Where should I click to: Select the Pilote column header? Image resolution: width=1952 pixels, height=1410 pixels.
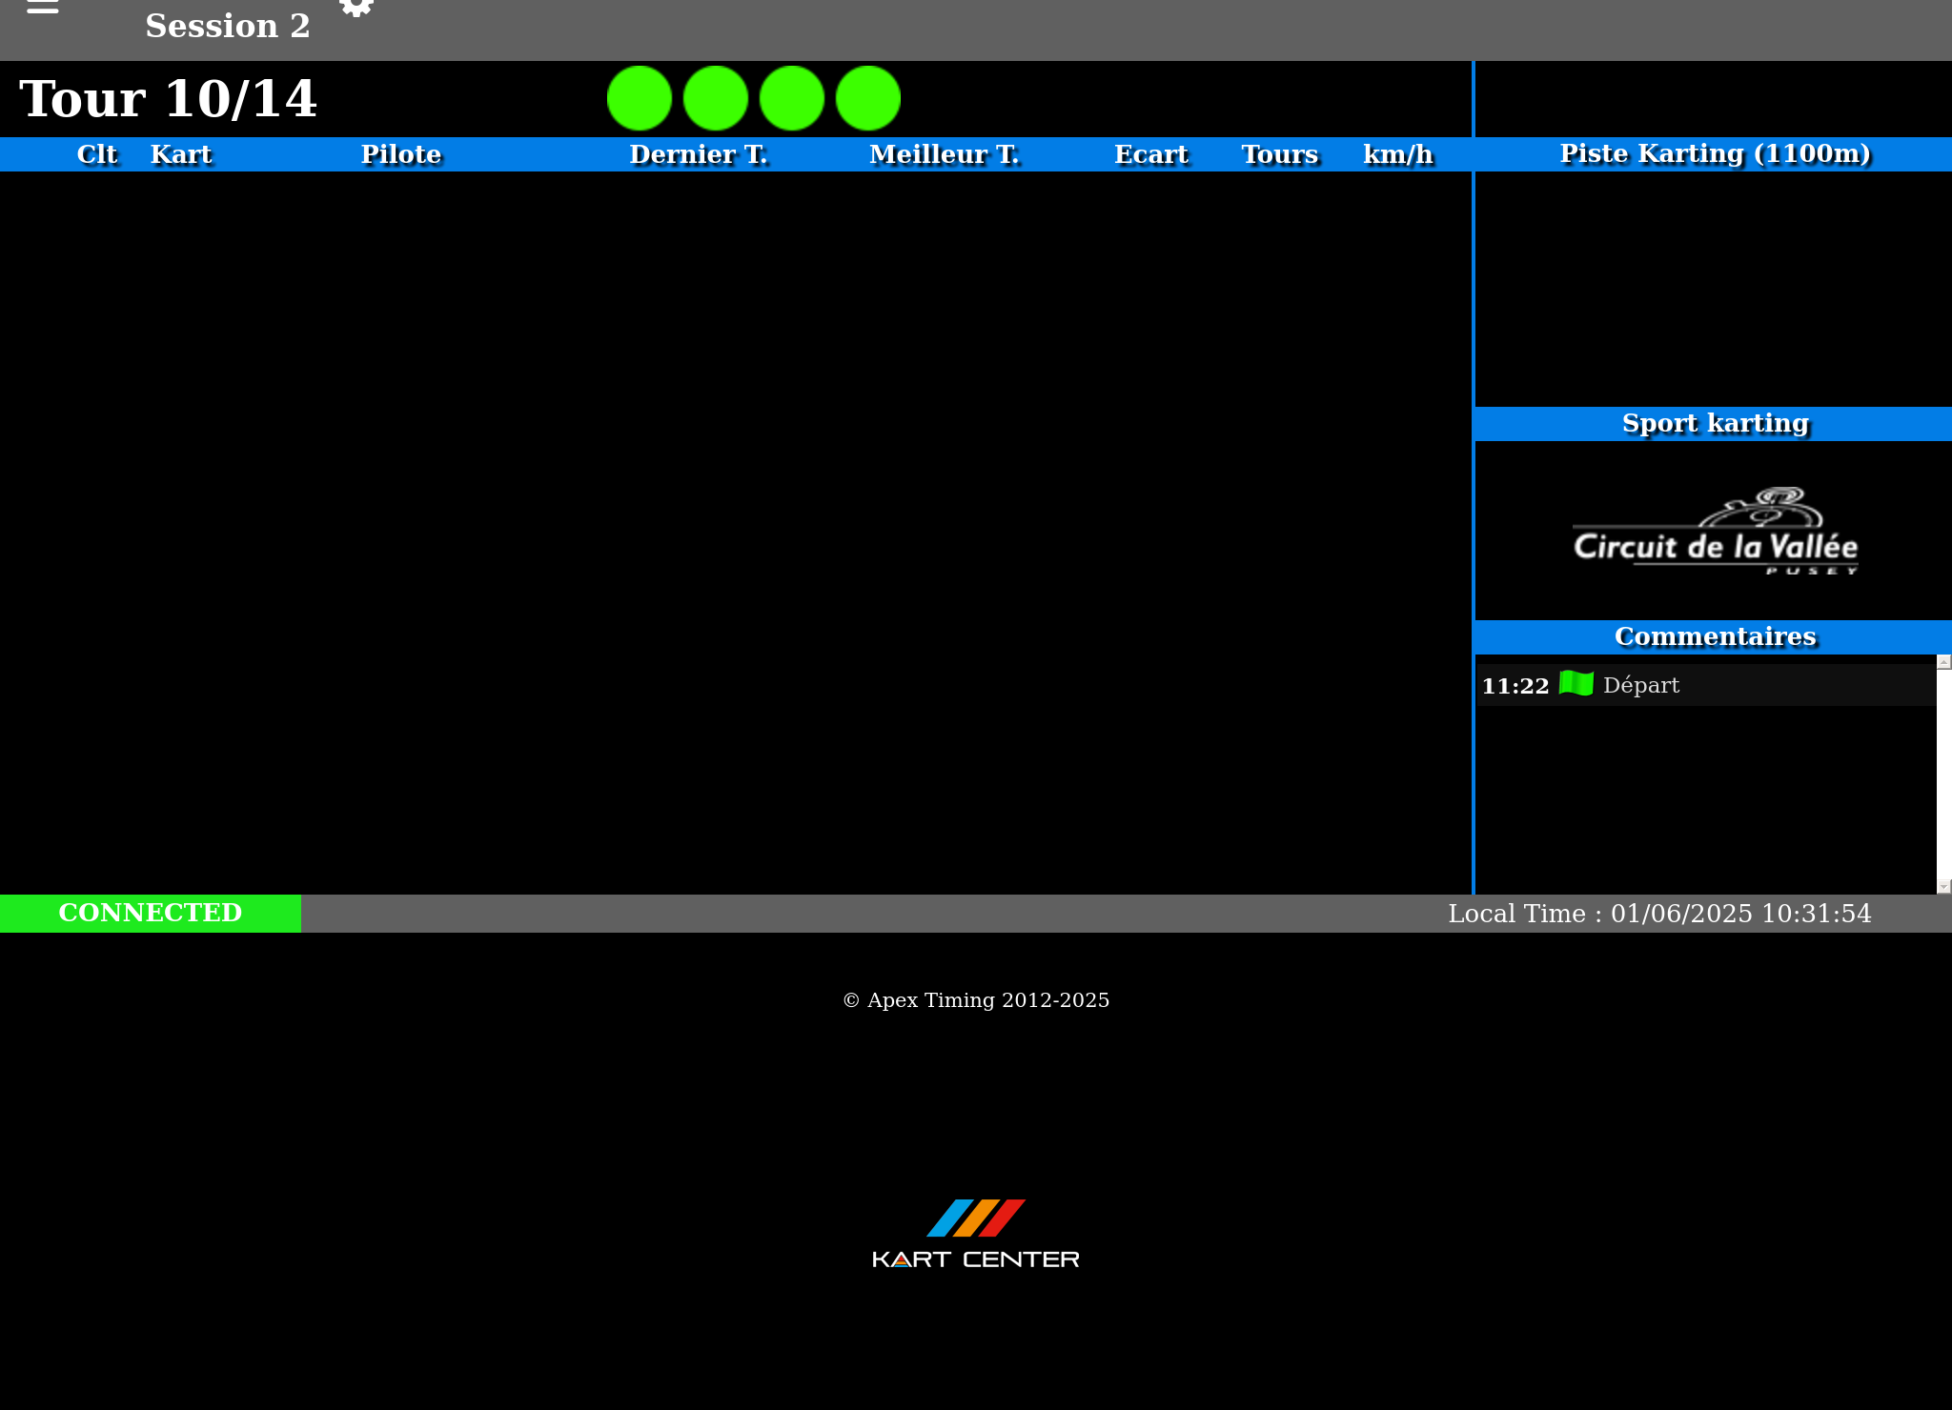pyautogui.click(x=401, y=154)
